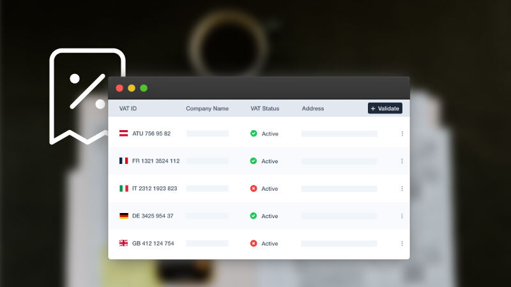Screen dimensions: 511x287
Task: Click the Validate button
Action: [x=385, y=108]
